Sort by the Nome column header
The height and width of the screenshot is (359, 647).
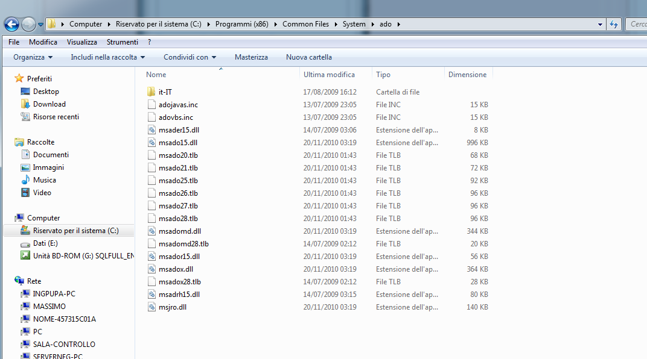[156, 75]
